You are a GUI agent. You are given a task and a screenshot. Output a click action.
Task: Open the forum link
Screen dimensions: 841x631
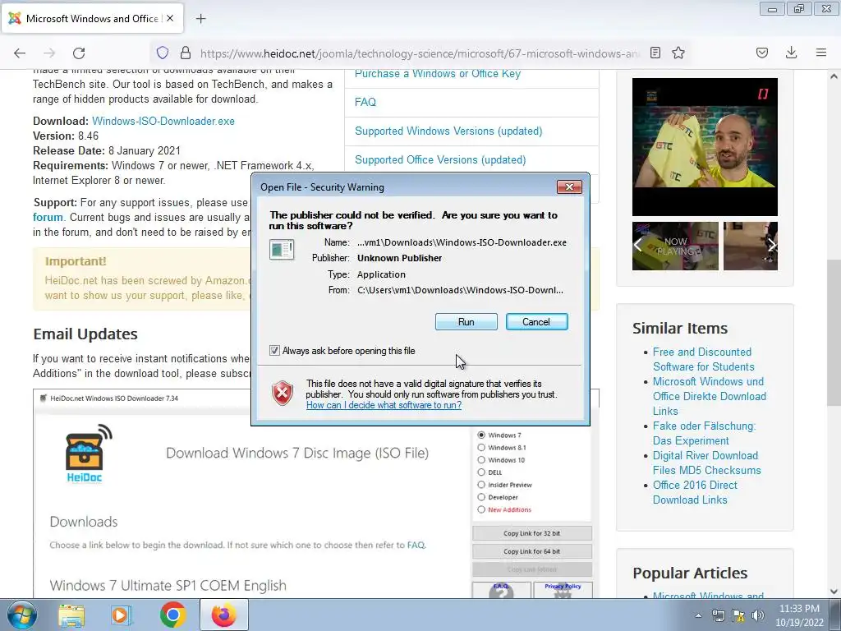tap(48, 217)
